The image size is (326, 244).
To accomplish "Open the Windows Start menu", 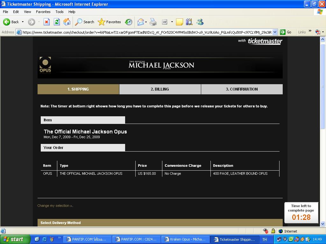I will [x=15, y=239].
